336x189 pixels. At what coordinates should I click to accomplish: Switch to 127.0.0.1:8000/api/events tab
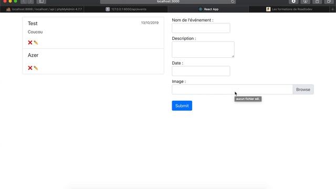[126, 9]
